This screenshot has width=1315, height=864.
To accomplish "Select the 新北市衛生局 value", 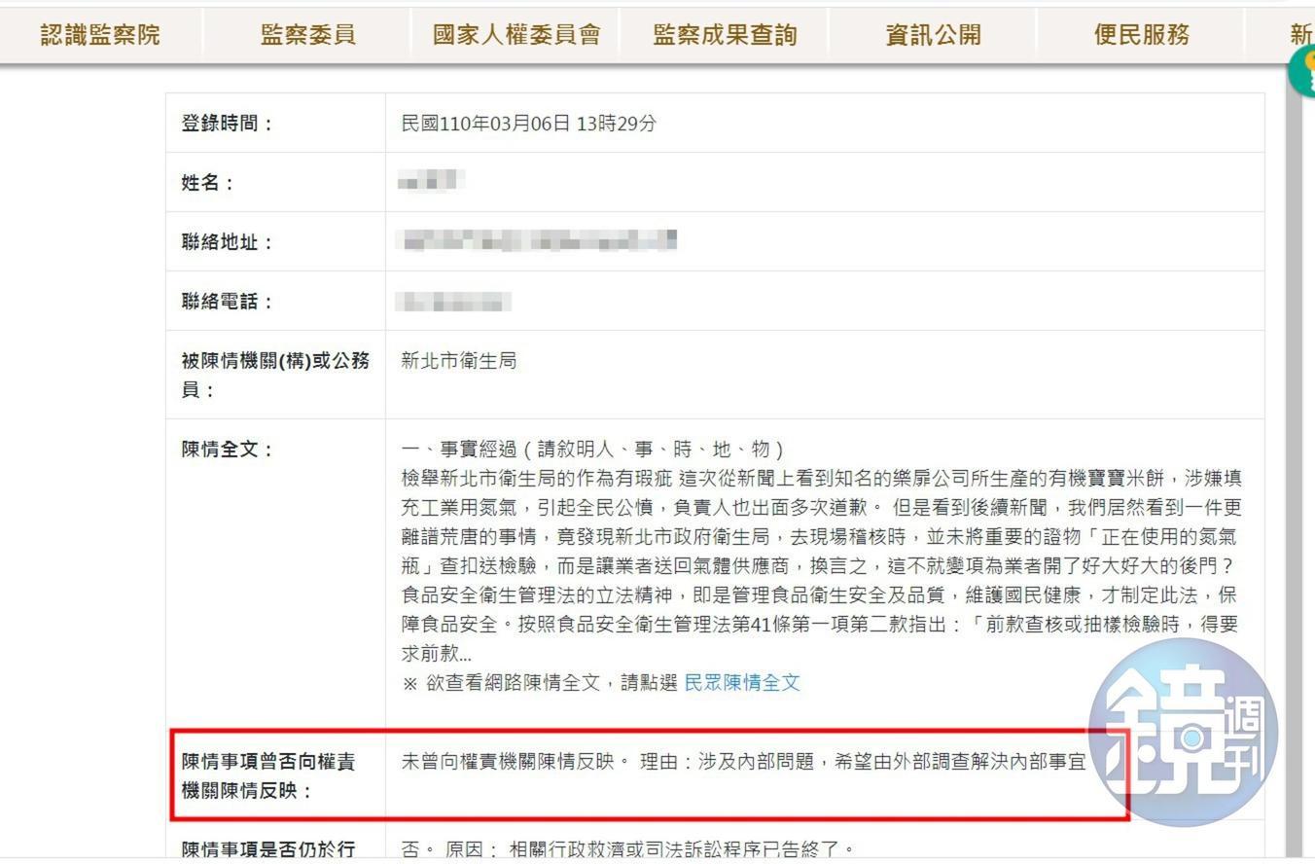I will click(x=459, y=361).
